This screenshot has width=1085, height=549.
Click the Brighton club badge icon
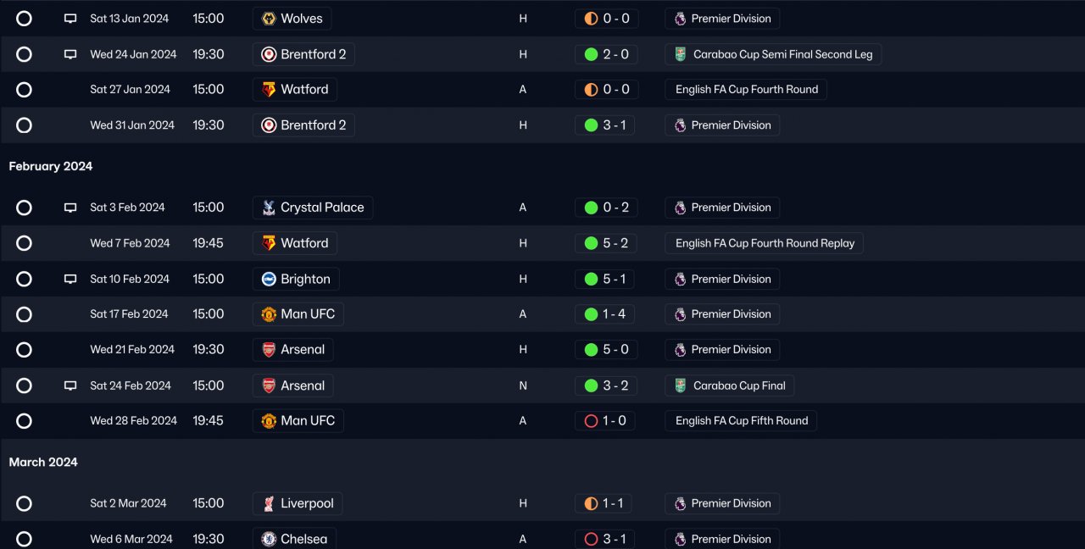[269, 279]
